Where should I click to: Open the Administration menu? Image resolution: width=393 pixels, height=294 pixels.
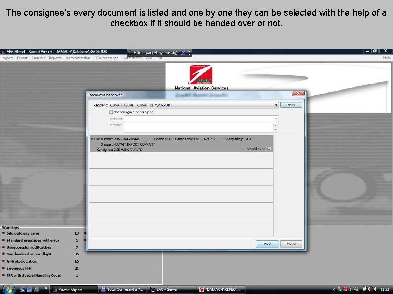coord(78,58)
